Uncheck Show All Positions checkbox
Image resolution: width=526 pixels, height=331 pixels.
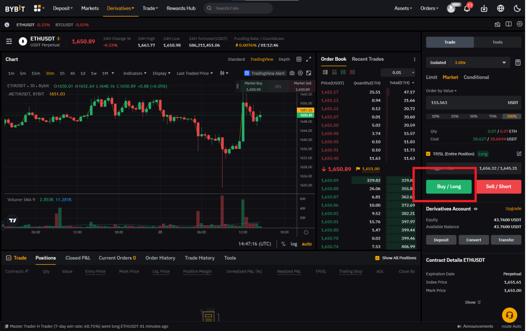coord(377,258)
